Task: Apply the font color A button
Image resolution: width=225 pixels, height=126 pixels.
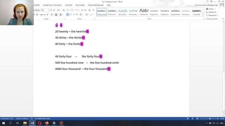Action: tap(61, 15)
